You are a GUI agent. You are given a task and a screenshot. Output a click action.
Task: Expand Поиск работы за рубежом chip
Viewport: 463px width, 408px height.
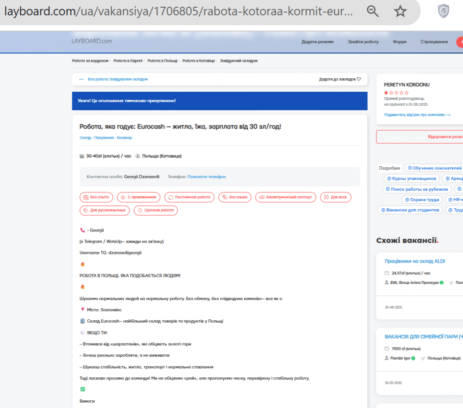click(417, 189)
